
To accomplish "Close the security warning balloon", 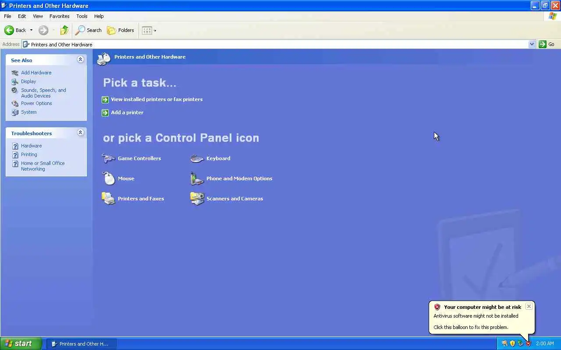I will click(x=529, y=306).
